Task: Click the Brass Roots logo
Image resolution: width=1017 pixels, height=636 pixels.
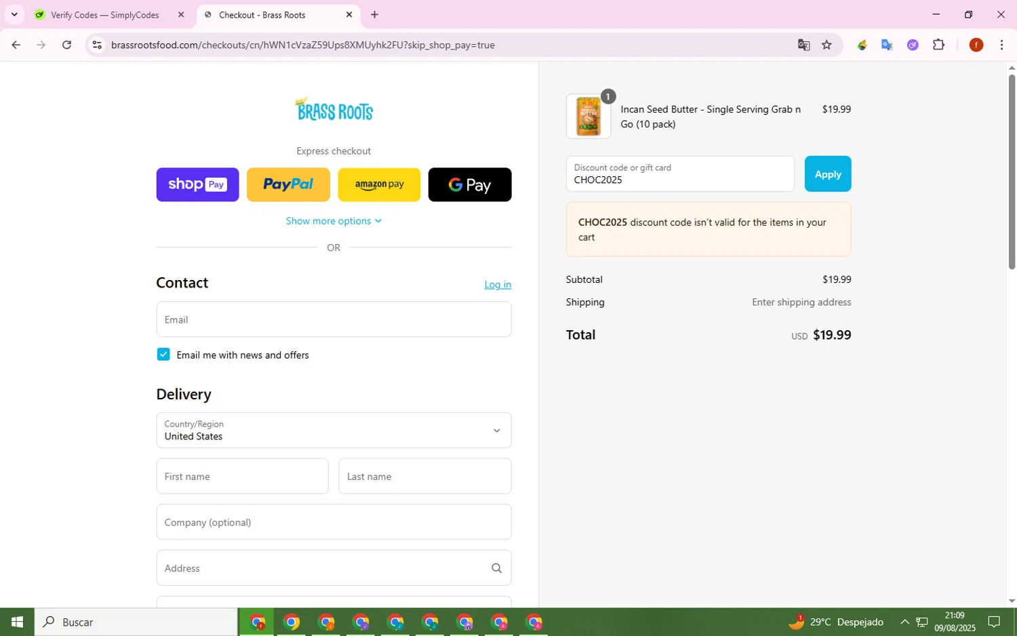Action: (334, 109)
